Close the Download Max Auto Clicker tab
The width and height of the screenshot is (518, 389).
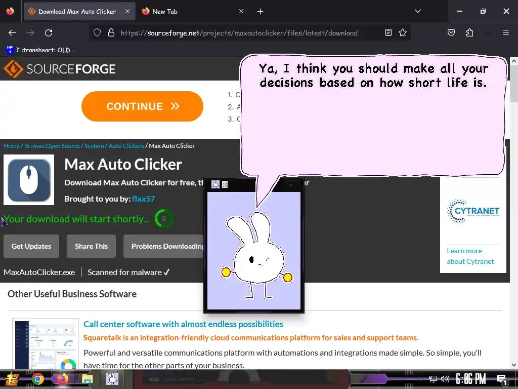point(127,11)
